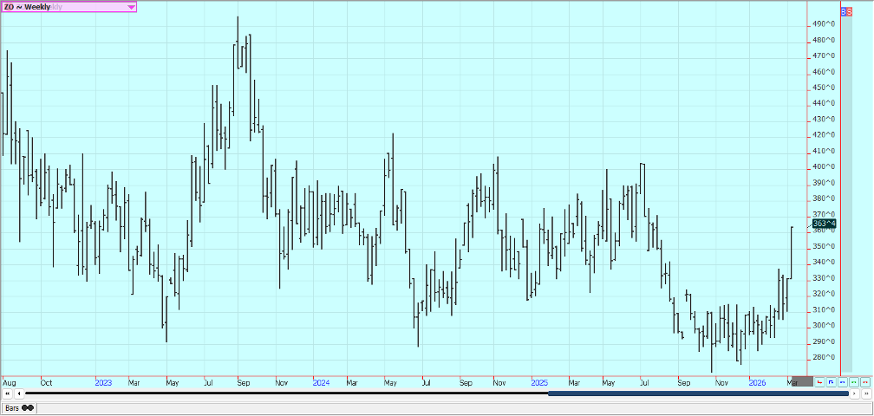Click the 363^4 current price label
Viewport: 874px width, 416px height.
[x=824, y=224]
